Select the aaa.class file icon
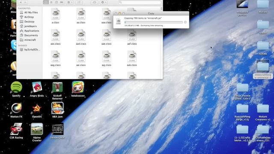 click(x=107, y=14)
